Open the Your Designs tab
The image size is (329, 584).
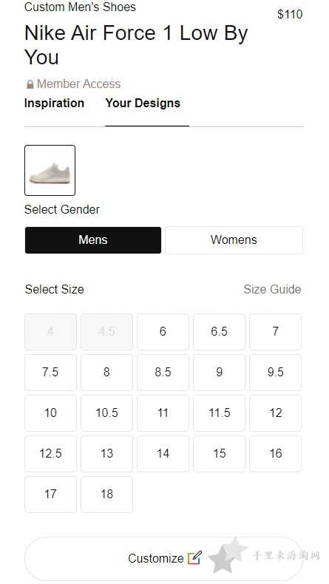143,103
